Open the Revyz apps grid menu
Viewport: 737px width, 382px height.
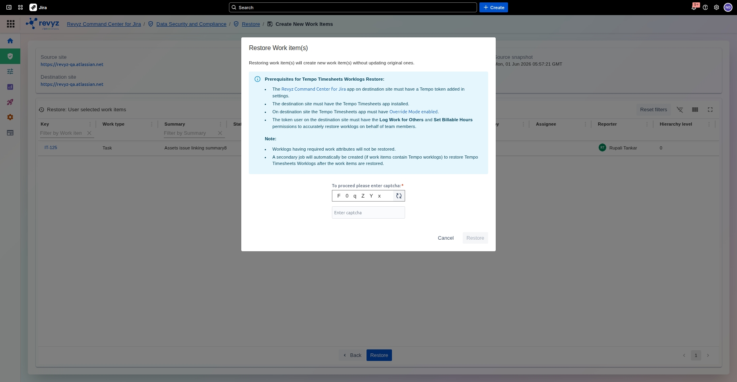click(x=11, y=24)
